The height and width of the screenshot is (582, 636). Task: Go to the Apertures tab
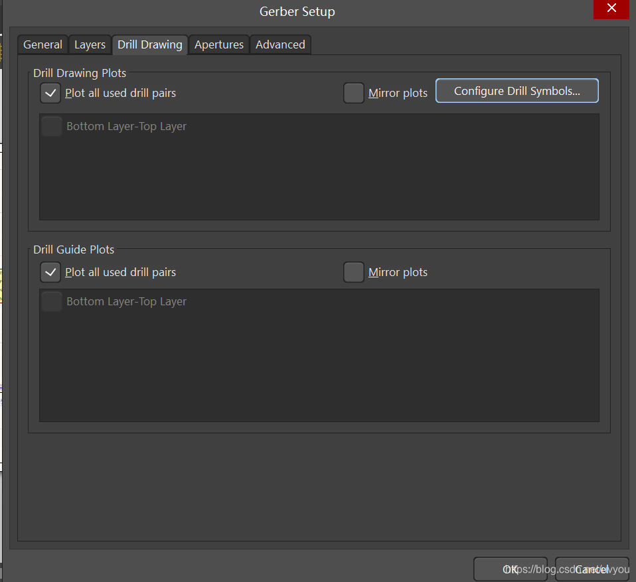[218, 44]
